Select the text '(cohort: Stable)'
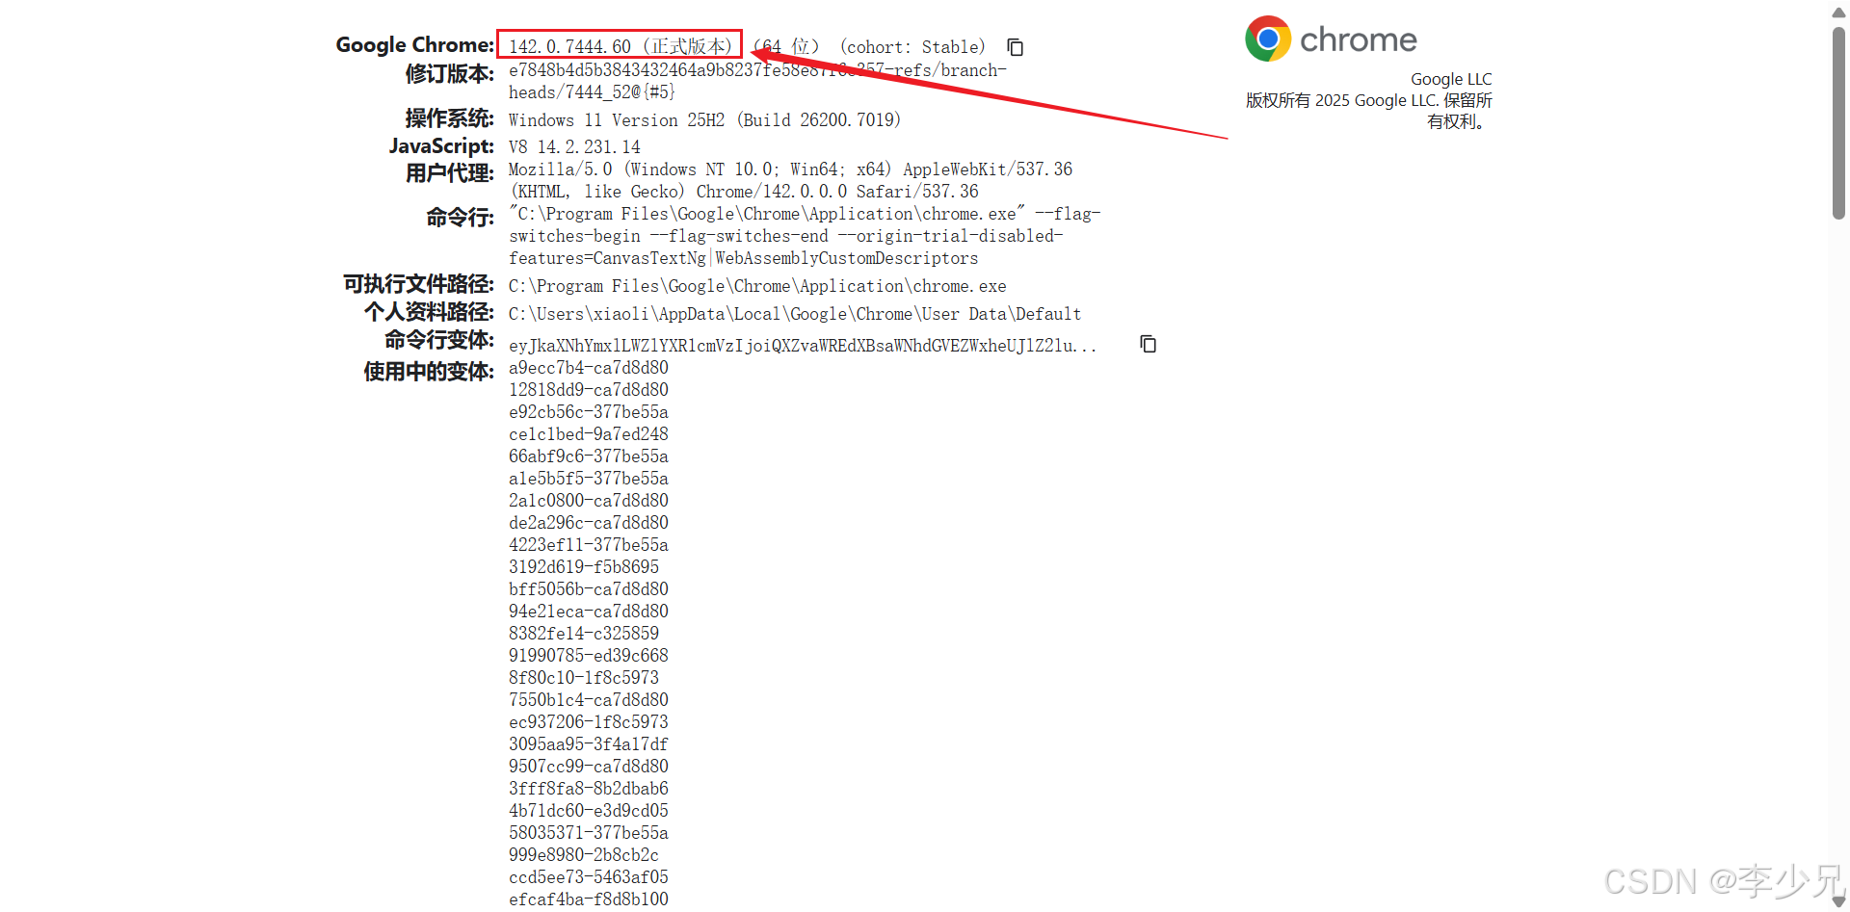 pos(912,46)
